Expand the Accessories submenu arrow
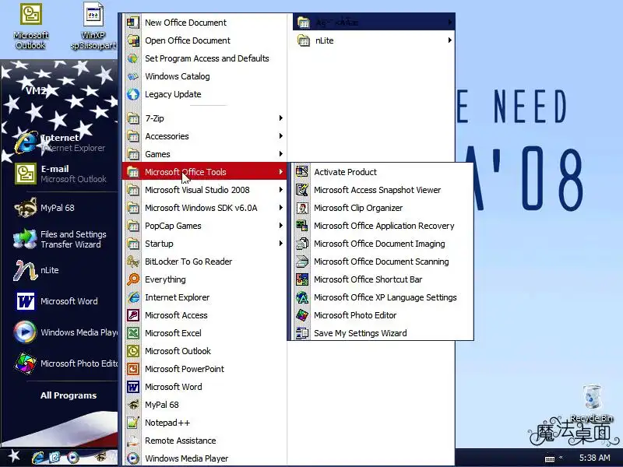 tap(280, 135)
